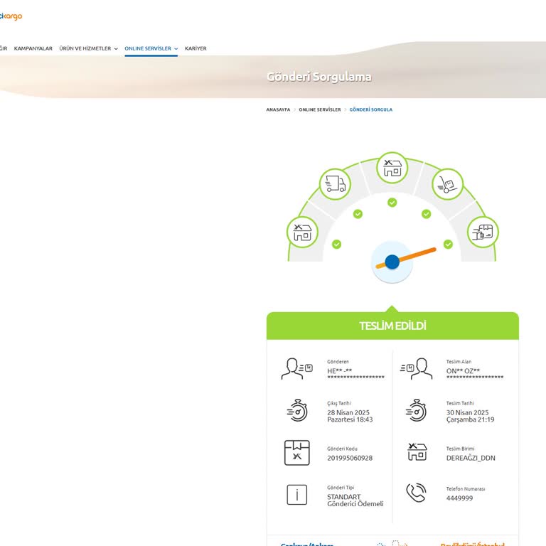Select departure date 28 Nisan 2025
The width and height of the screenshot is (546, 546).
pyautogui.click(x=348, y=412)
